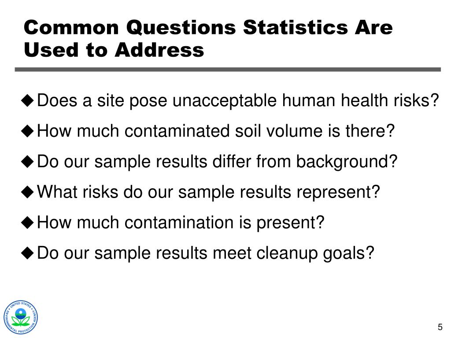
Task: Click text 'Do our sample results differ from background?'
Action: pos(217,162)
